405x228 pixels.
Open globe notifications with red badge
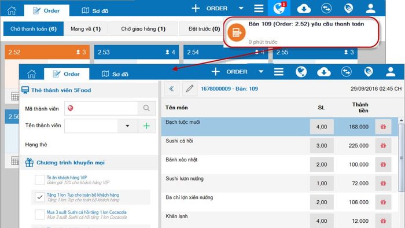point(279,8)
